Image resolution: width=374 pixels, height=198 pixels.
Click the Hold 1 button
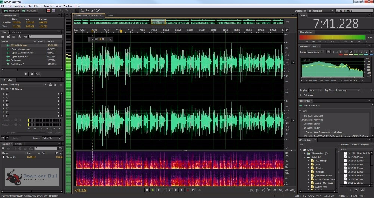(341, 52)
